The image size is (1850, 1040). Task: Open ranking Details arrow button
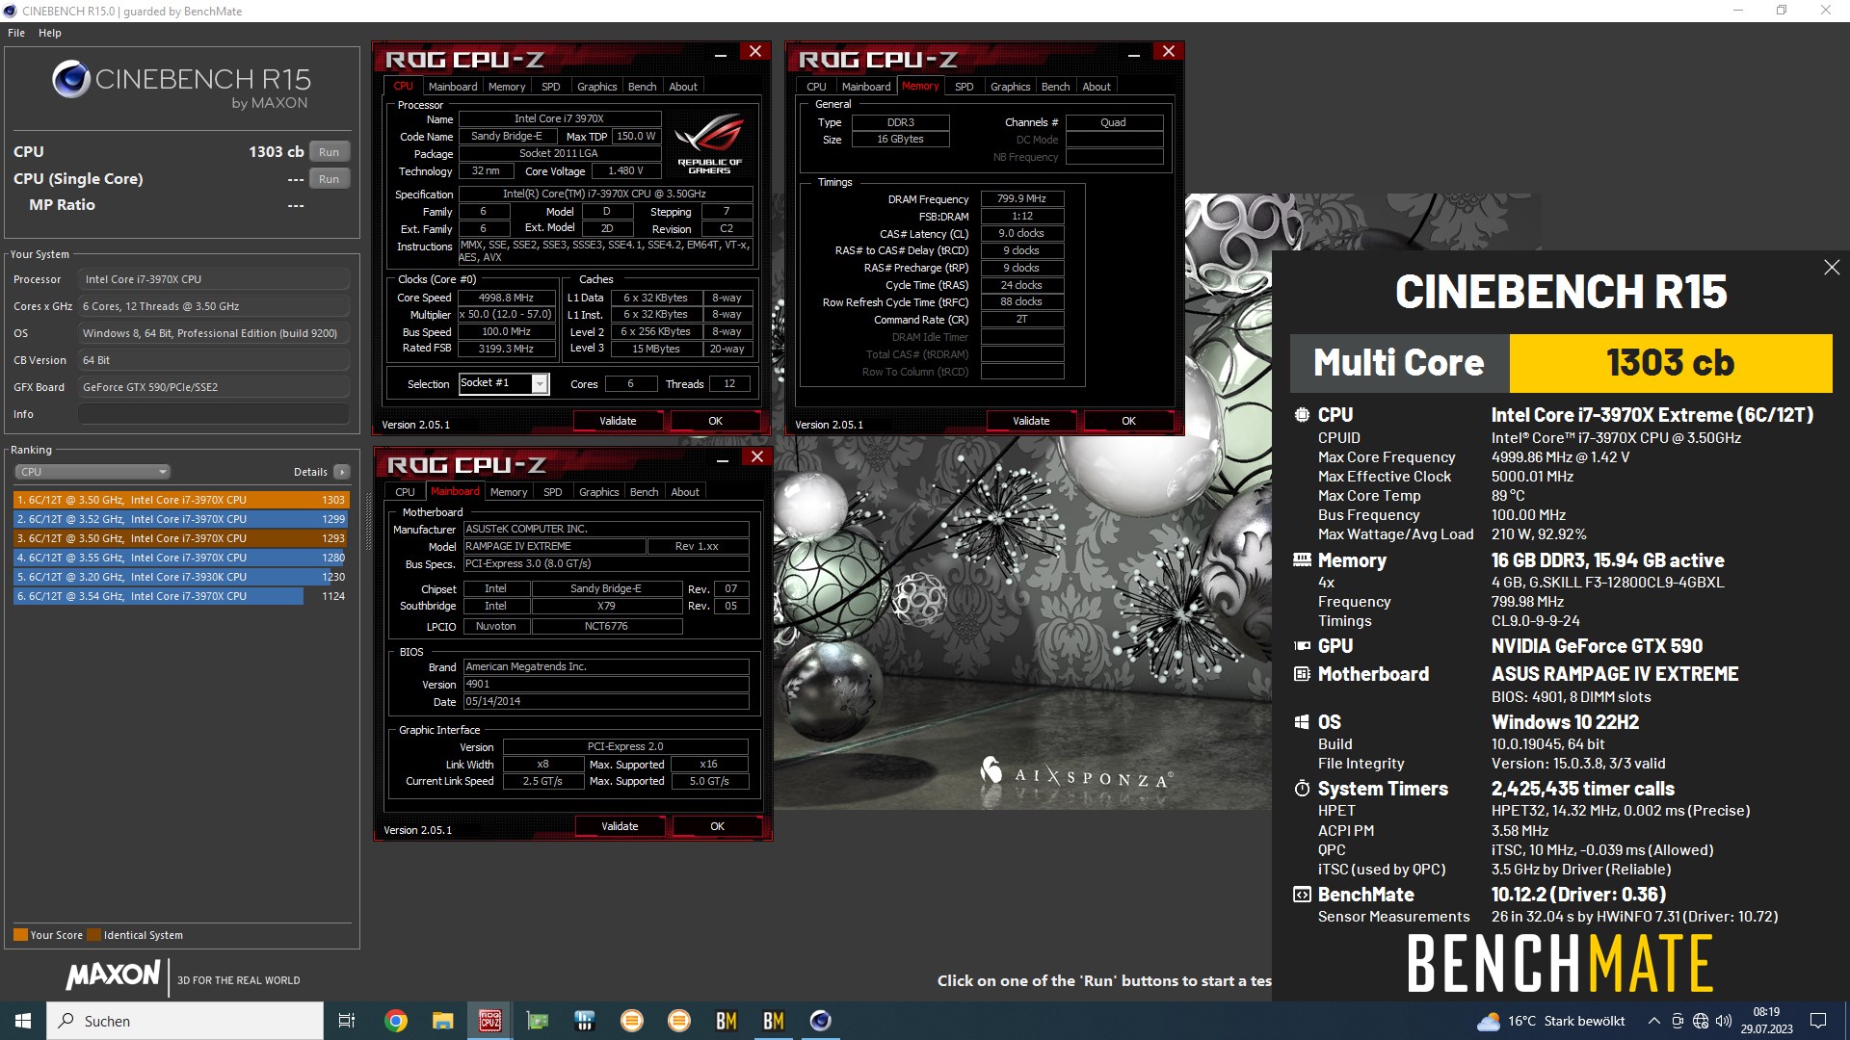(341, 472)
